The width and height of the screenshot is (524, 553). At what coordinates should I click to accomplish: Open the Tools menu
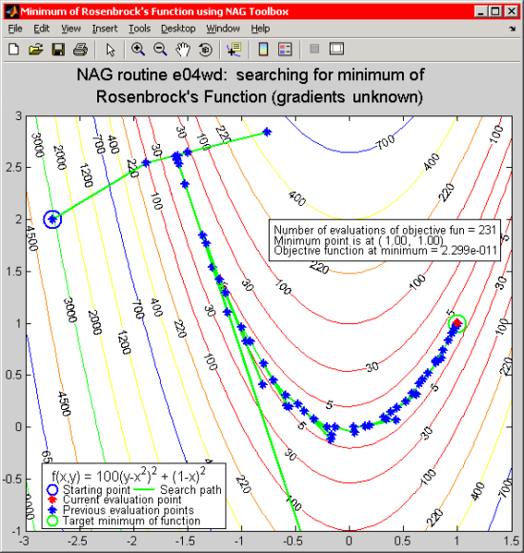pyautogui.click(x=139, y=29)
